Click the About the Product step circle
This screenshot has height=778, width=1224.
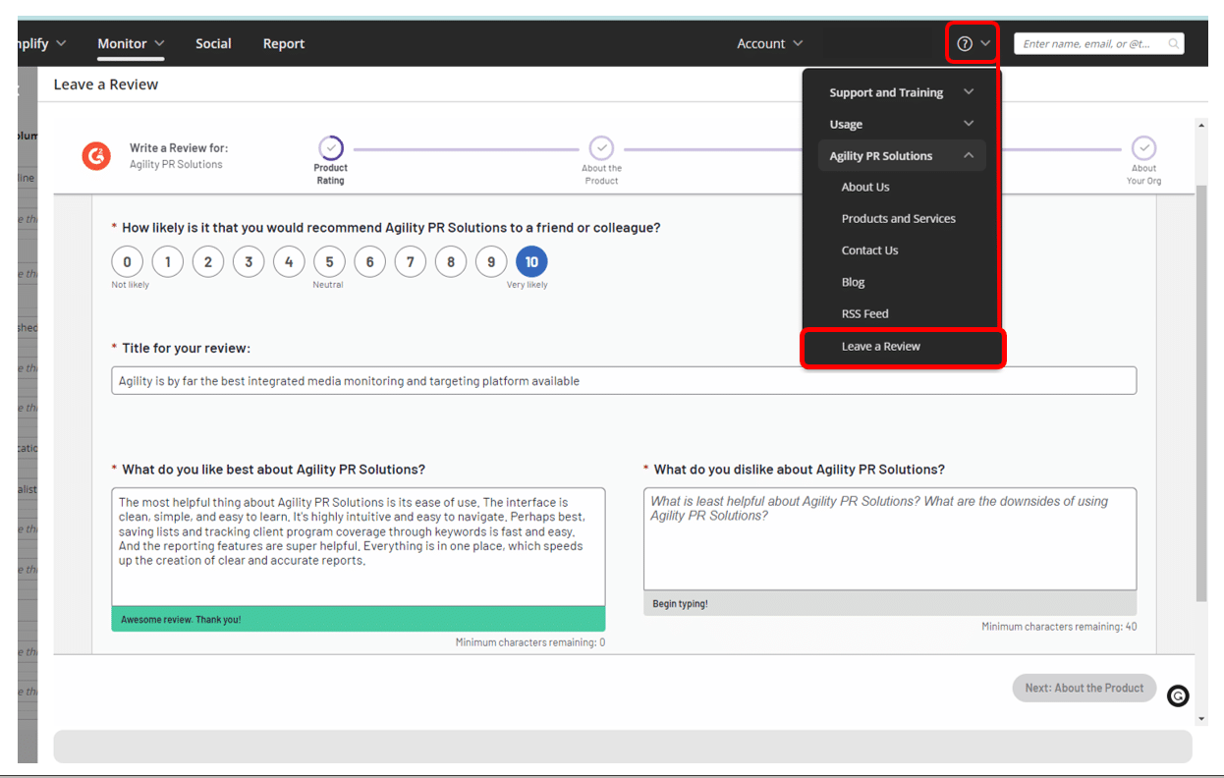[601, 148]
